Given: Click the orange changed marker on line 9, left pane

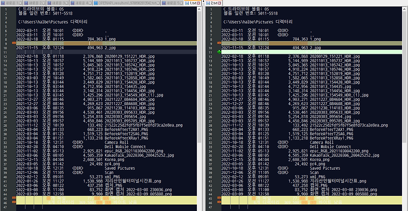Looking at the screenshot, I should [14, 43].
